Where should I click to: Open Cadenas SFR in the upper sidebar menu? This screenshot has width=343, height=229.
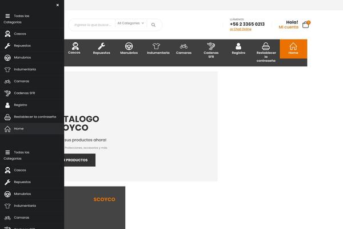click(32, 93)
